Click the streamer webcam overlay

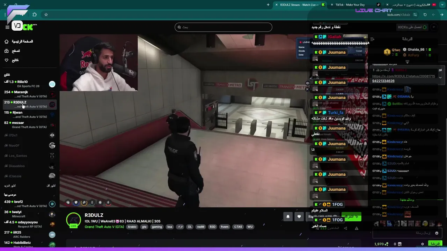coord(98,63)
